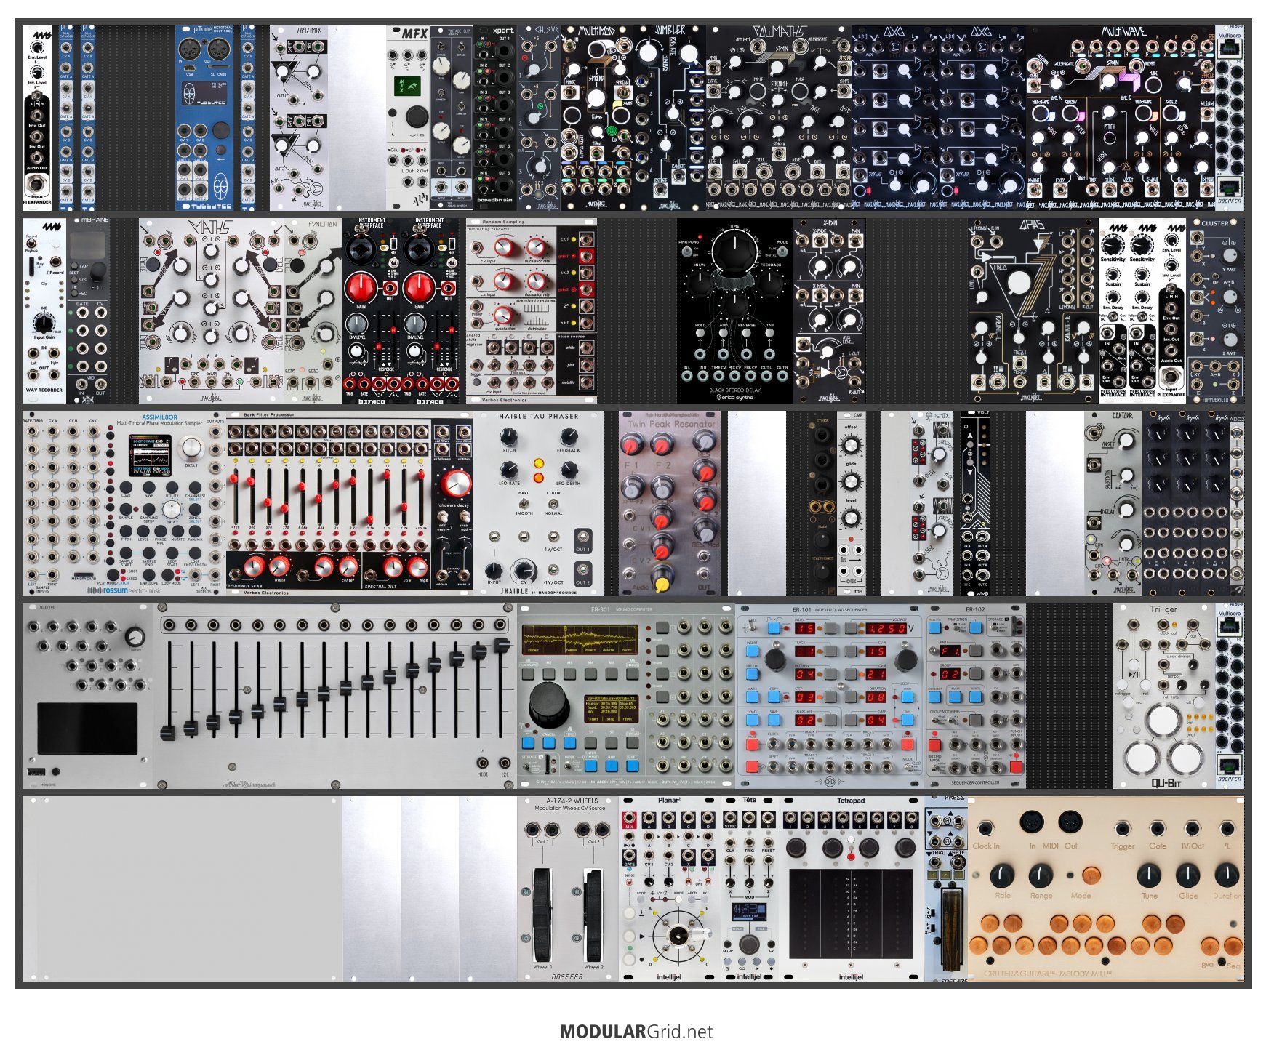Select the Make Noise Maths module
The width and height of the screenshot is (1274, 1047).
pyautogui.click(x=212, y=311)
